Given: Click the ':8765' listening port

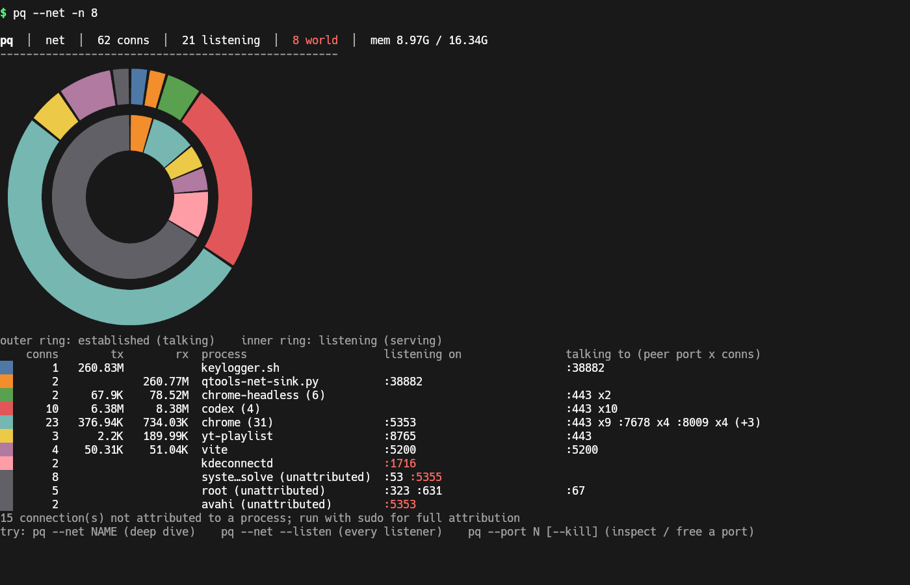Looking at the screenshot, I should pyautogui.click(x=400, y=436).
